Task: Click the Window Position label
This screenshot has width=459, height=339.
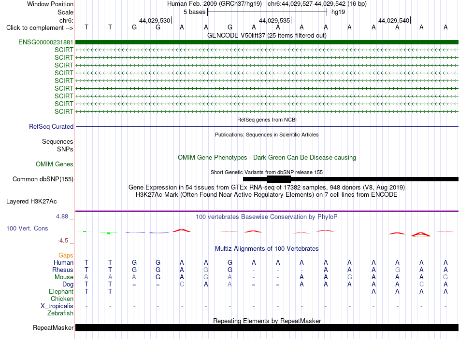Action: click(x=50, y=4)
